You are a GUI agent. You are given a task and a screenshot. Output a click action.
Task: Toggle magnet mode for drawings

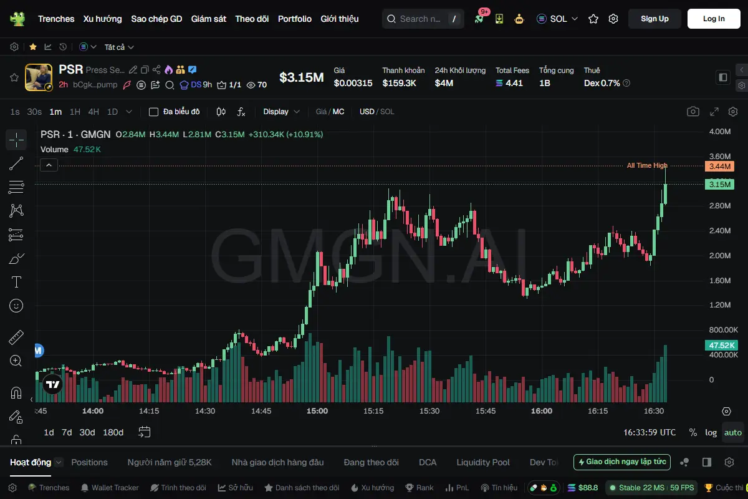16,393
